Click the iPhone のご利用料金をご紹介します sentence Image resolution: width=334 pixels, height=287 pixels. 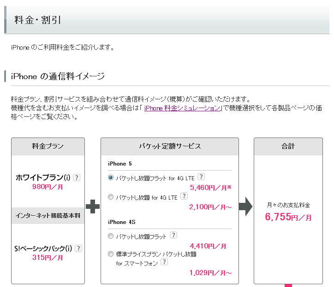point(63,47)
